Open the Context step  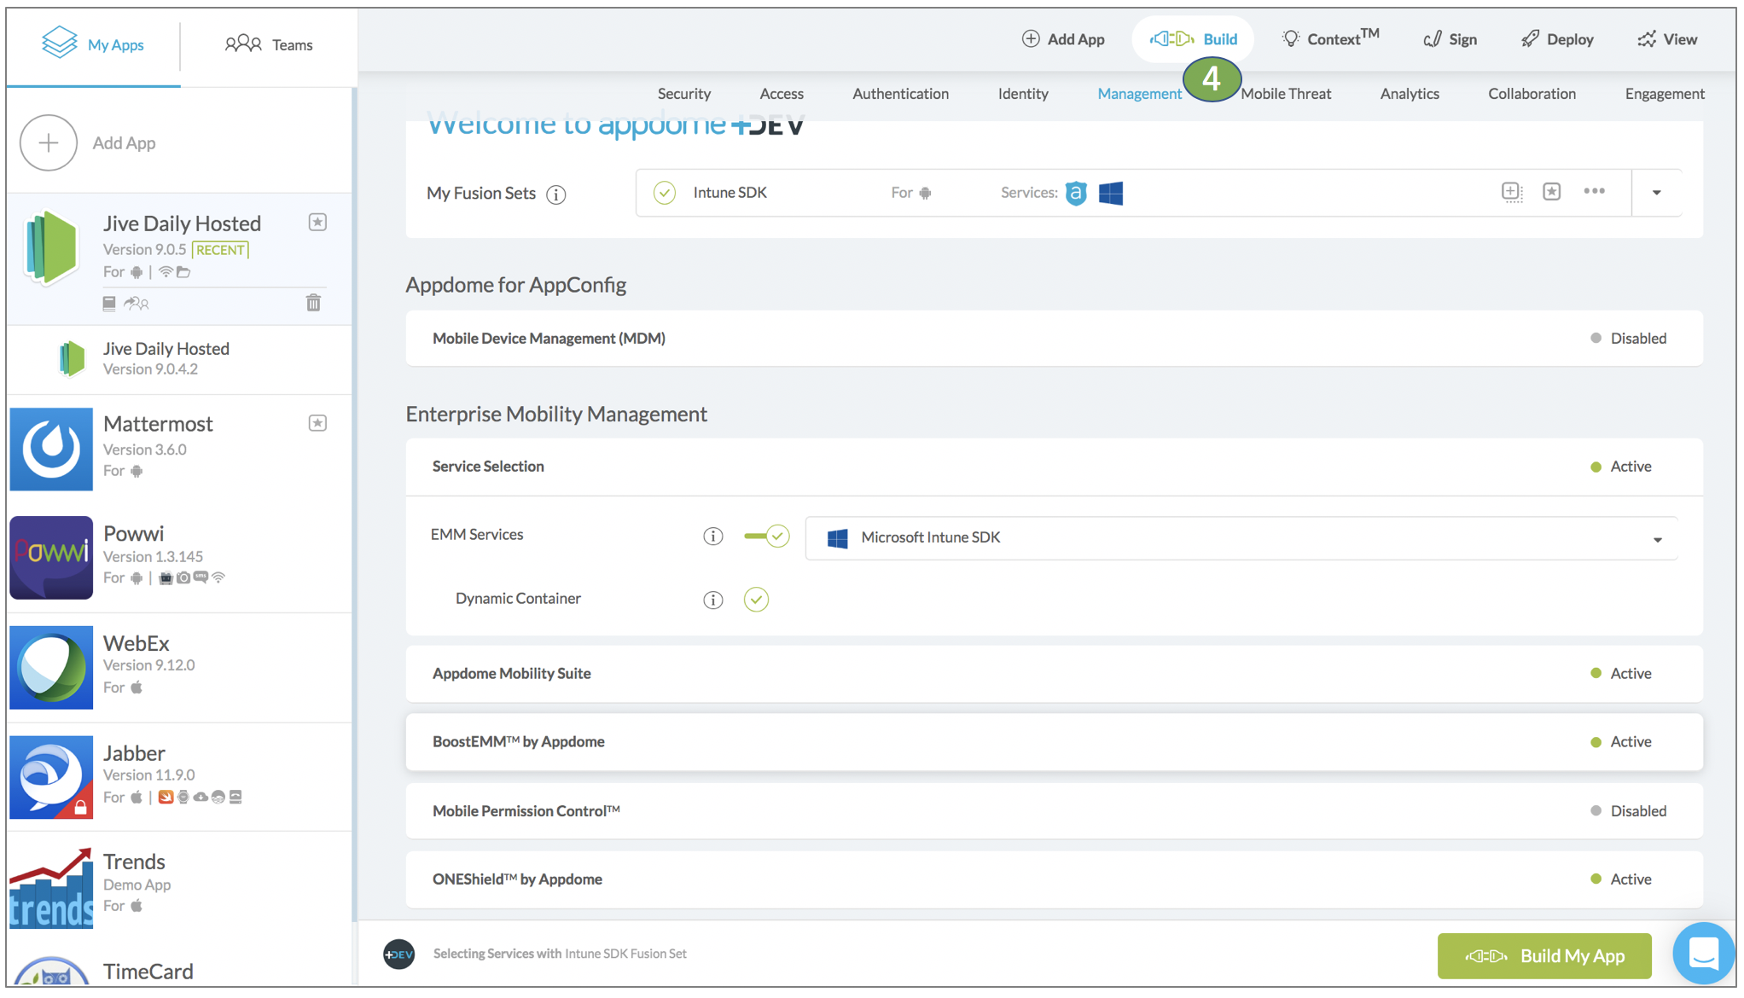tap(1330, 38)
